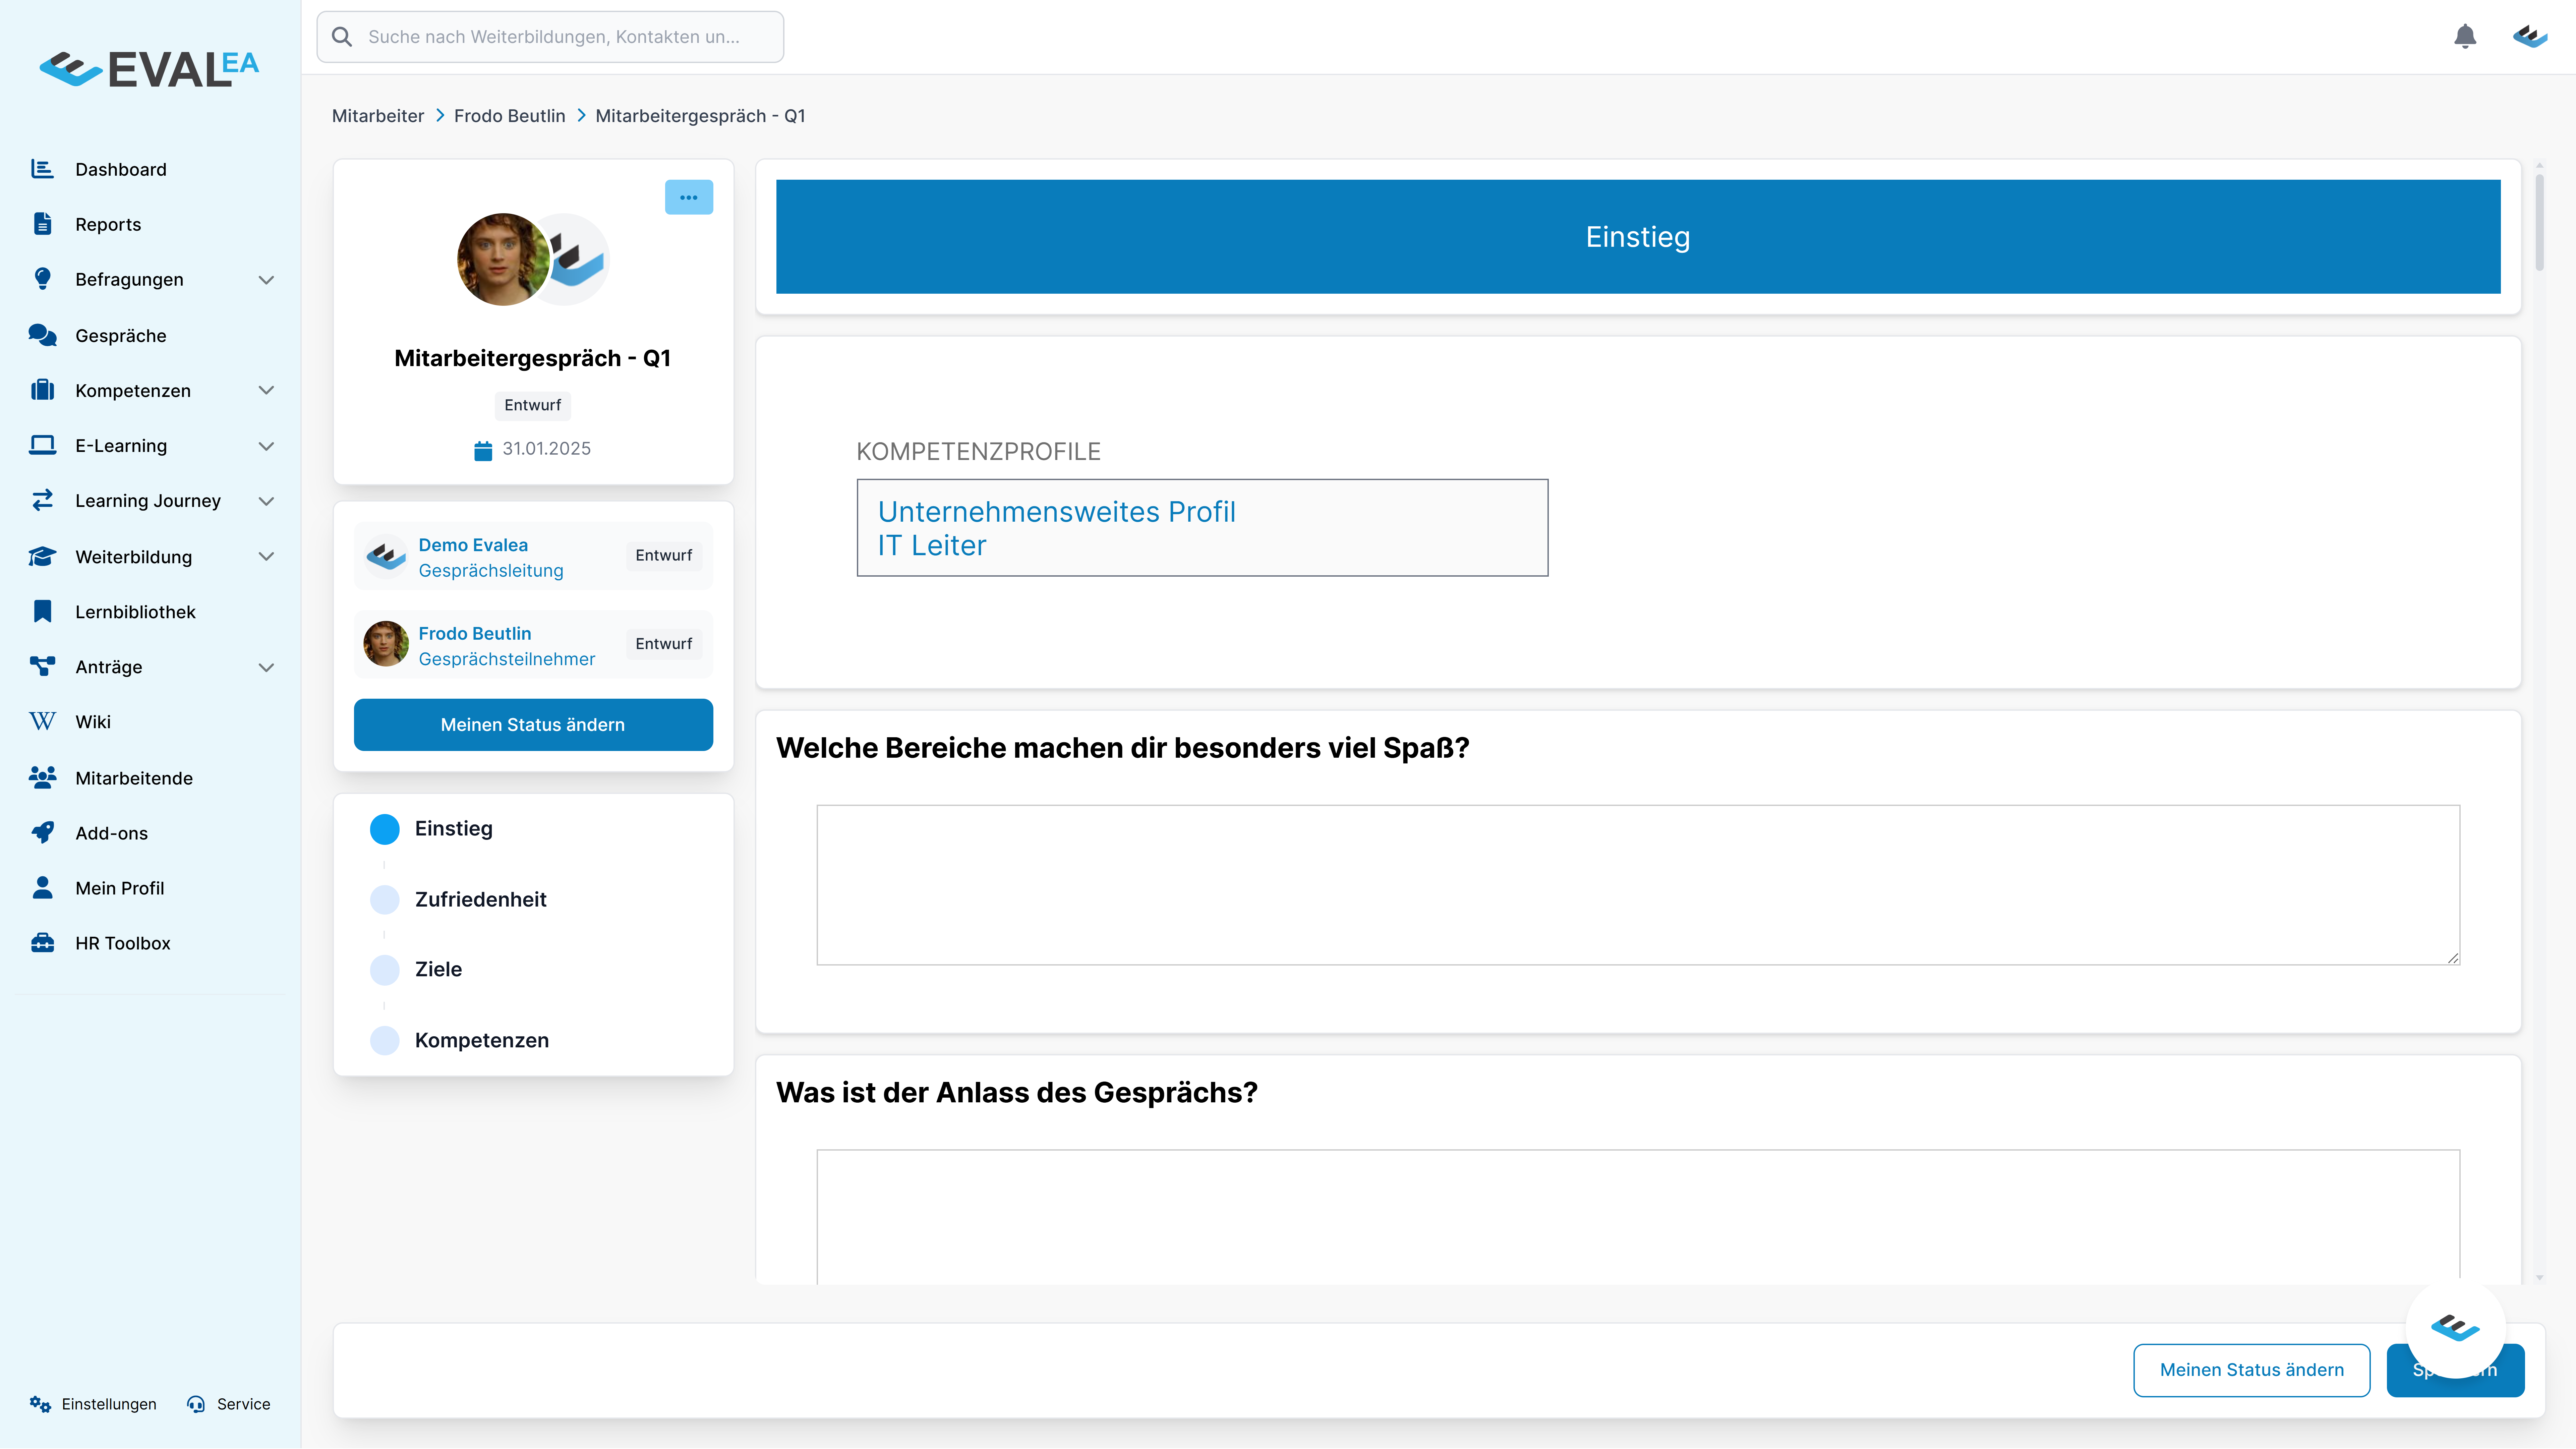Click the Dashboard chart icon

pyautogui.click(x=42, y=169)
